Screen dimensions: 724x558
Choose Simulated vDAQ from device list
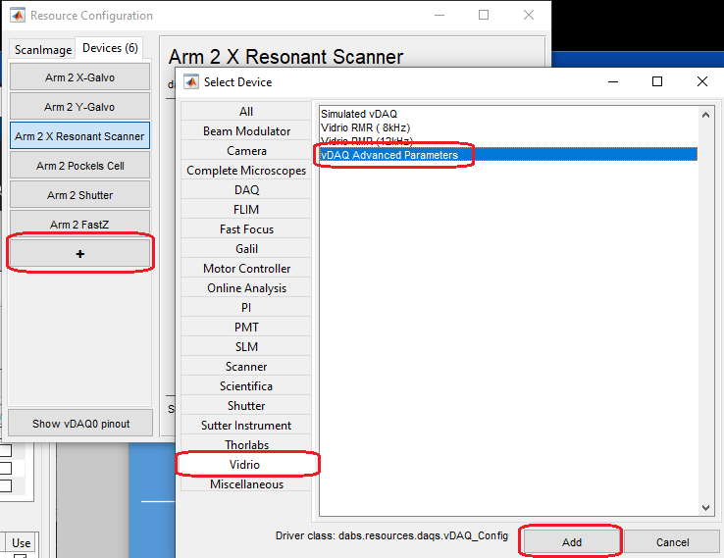point(359,115)
